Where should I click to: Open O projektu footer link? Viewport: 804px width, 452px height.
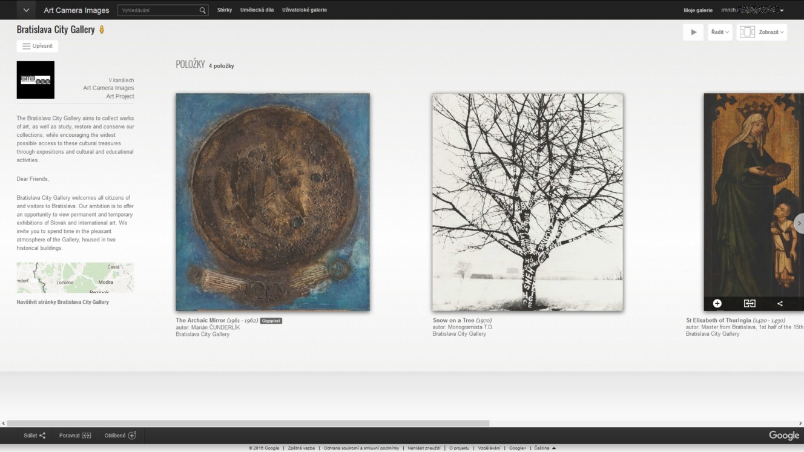click(459, 448)
